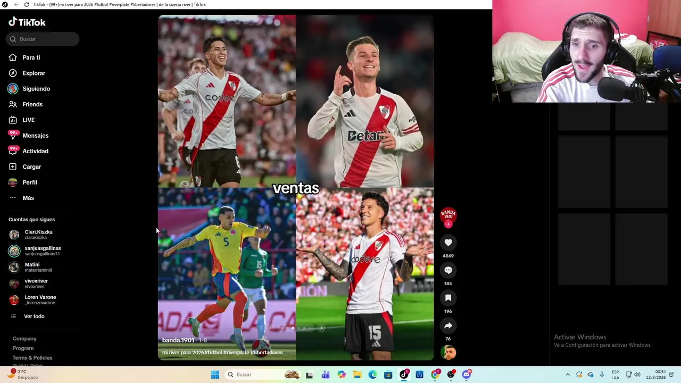The height and width of the screenshot is (383, 681).
Task: Expand the Más menu
Action: click(21, 198)
